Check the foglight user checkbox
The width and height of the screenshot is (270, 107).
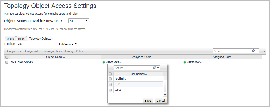110,79
